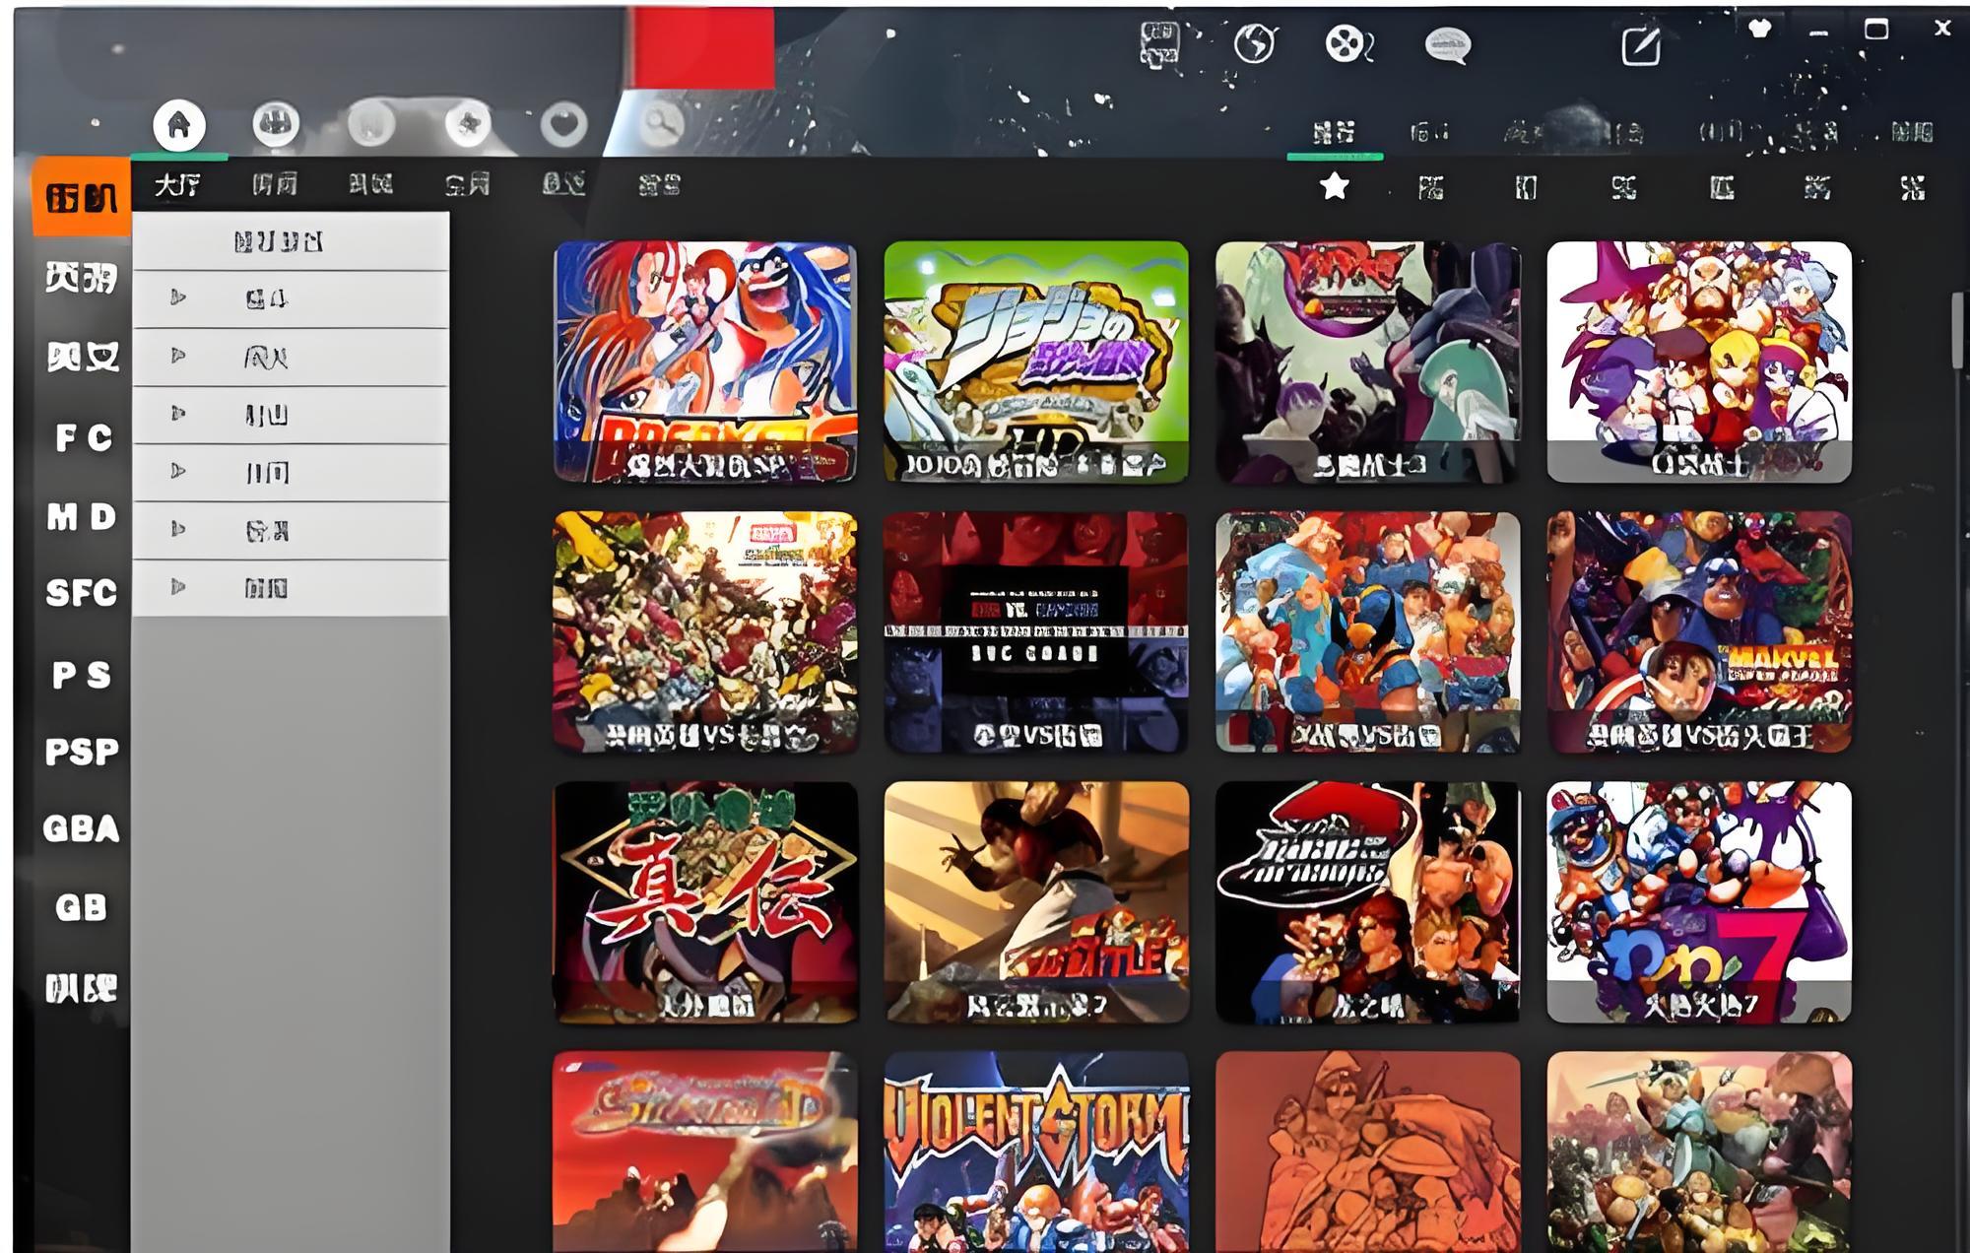Expand the third triangle in the genre list

pos(178,414)
